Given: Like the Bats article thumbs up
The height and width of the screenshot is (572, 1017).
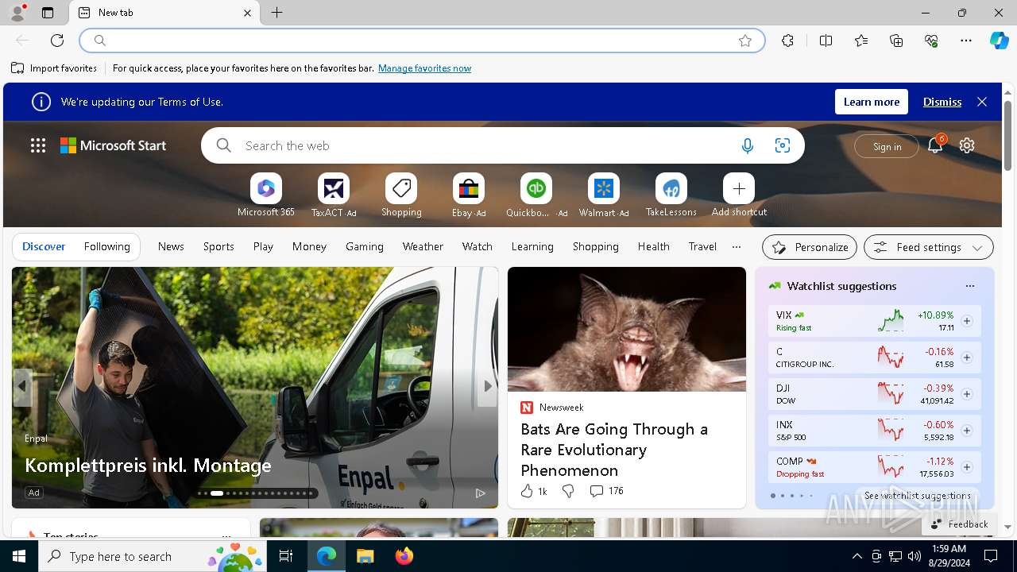Looking at the screenshot, I should click(527, 491).
